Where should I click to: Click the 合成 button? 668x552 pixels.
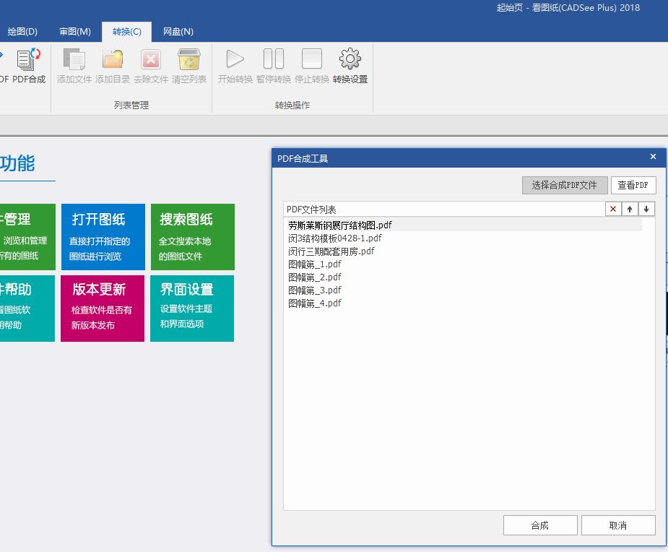pyautogui.click(x=539, y=525)
